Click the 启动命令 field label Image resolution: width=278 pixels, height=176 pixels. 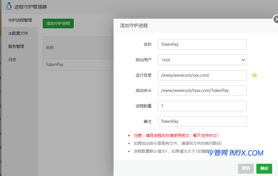pos(143,90)
